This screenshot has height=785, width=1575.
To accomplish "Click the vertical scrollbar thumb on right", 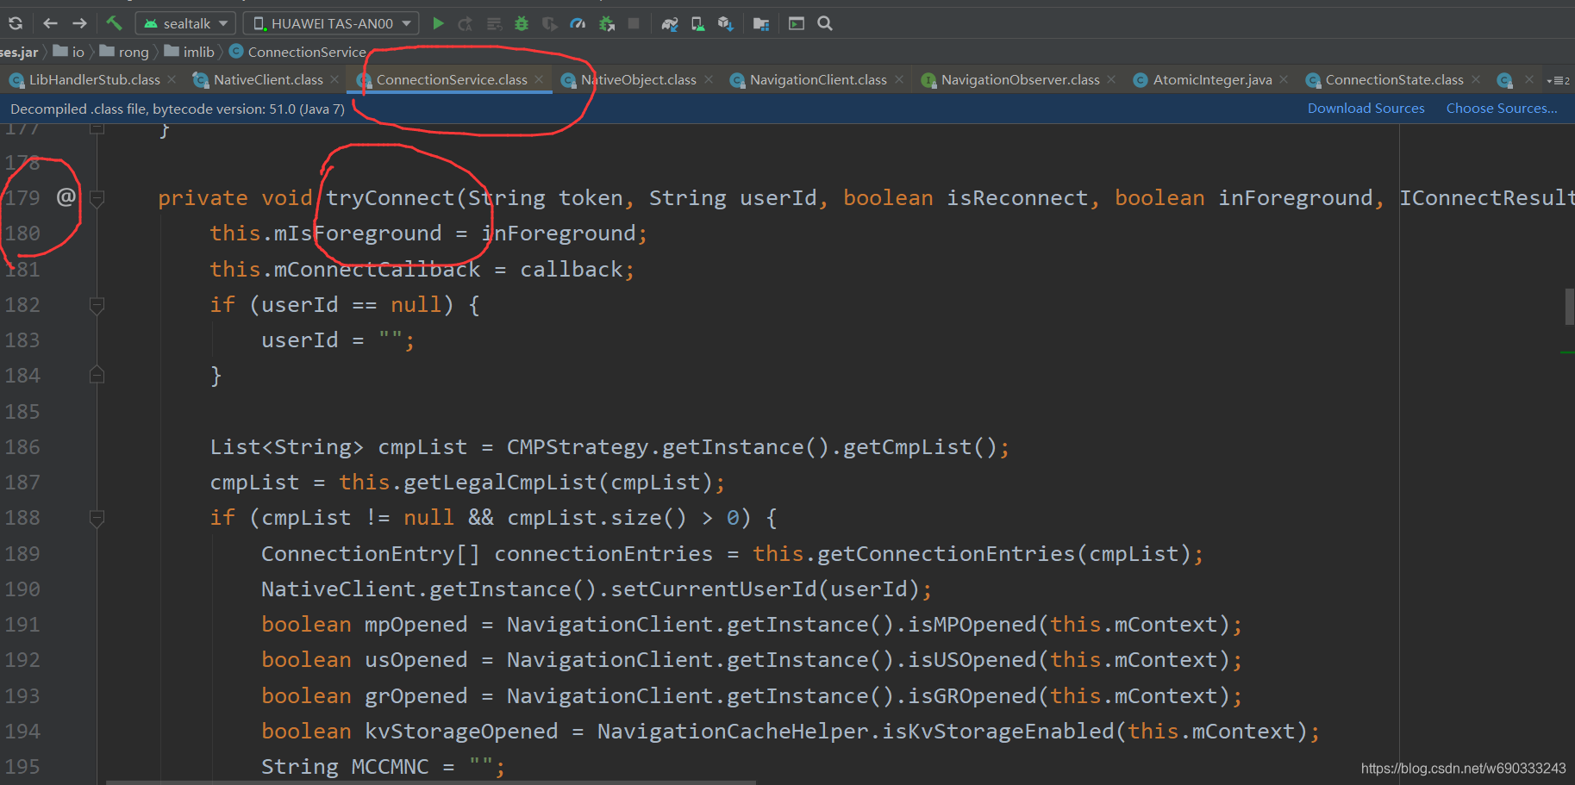I will pos(1570,307).
